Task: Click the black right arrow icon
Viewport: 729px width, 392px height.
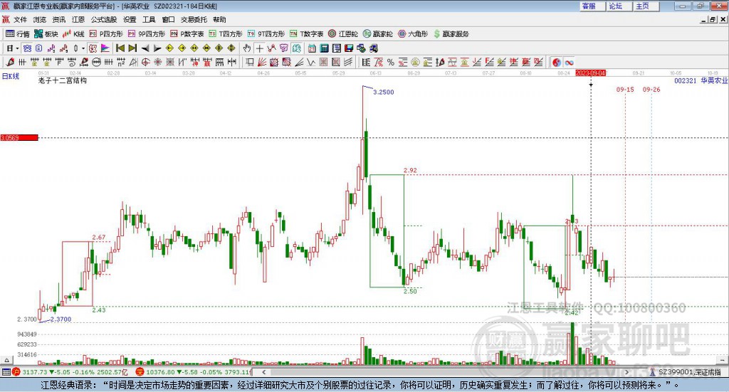Action: [157, 48]
